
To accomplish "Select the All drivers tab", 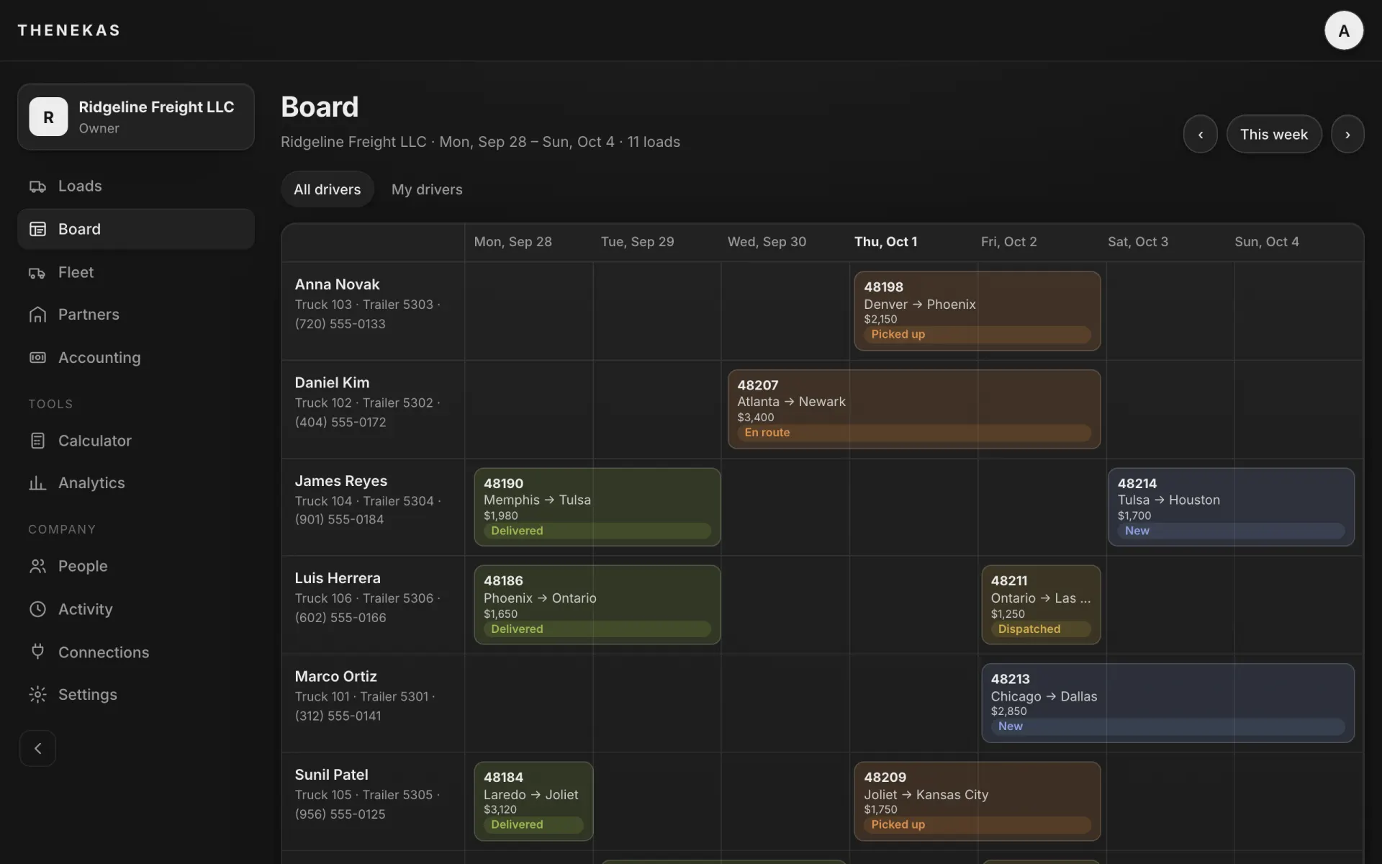I will (x=328, y=189).
